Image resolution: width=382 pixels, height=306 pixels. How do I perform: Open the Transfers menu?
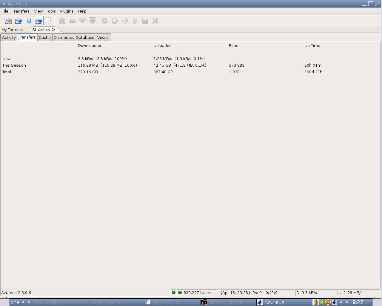[x=21, y=11]
